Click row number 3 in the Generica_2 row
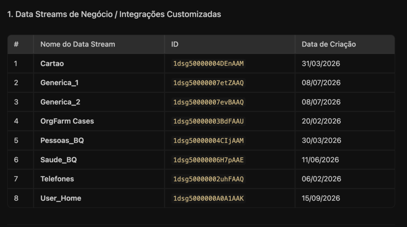407x227 pixels. coord(16,102)
